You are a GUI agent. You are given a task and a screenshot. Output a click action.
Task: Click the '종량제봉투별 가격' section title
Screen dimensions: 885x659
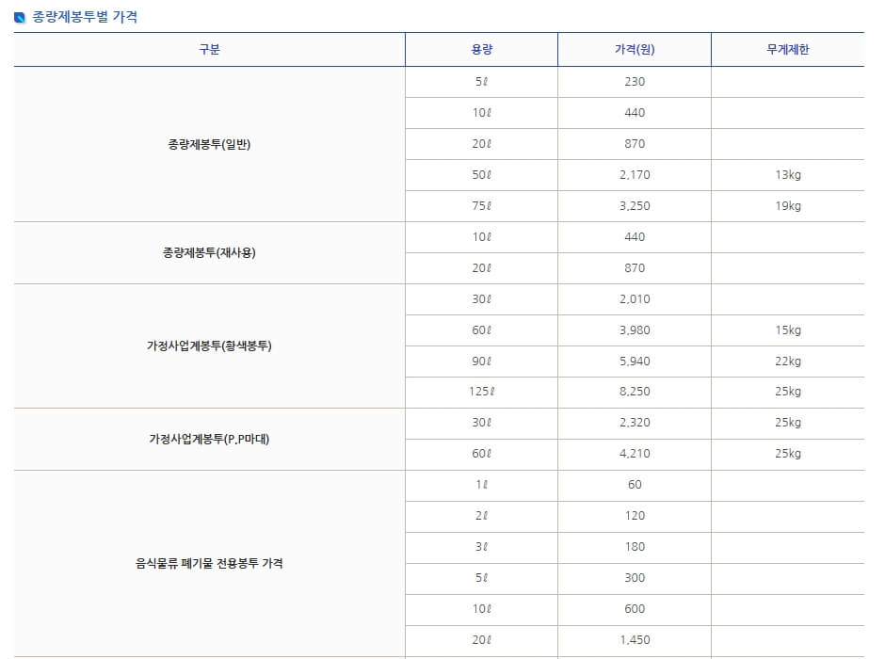pyautogui.click(x=85, y=17)
